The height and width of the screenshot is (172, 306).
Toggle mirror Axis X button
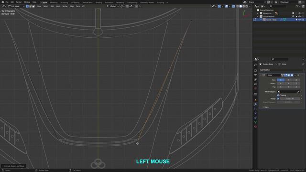[x=281, y=80]
